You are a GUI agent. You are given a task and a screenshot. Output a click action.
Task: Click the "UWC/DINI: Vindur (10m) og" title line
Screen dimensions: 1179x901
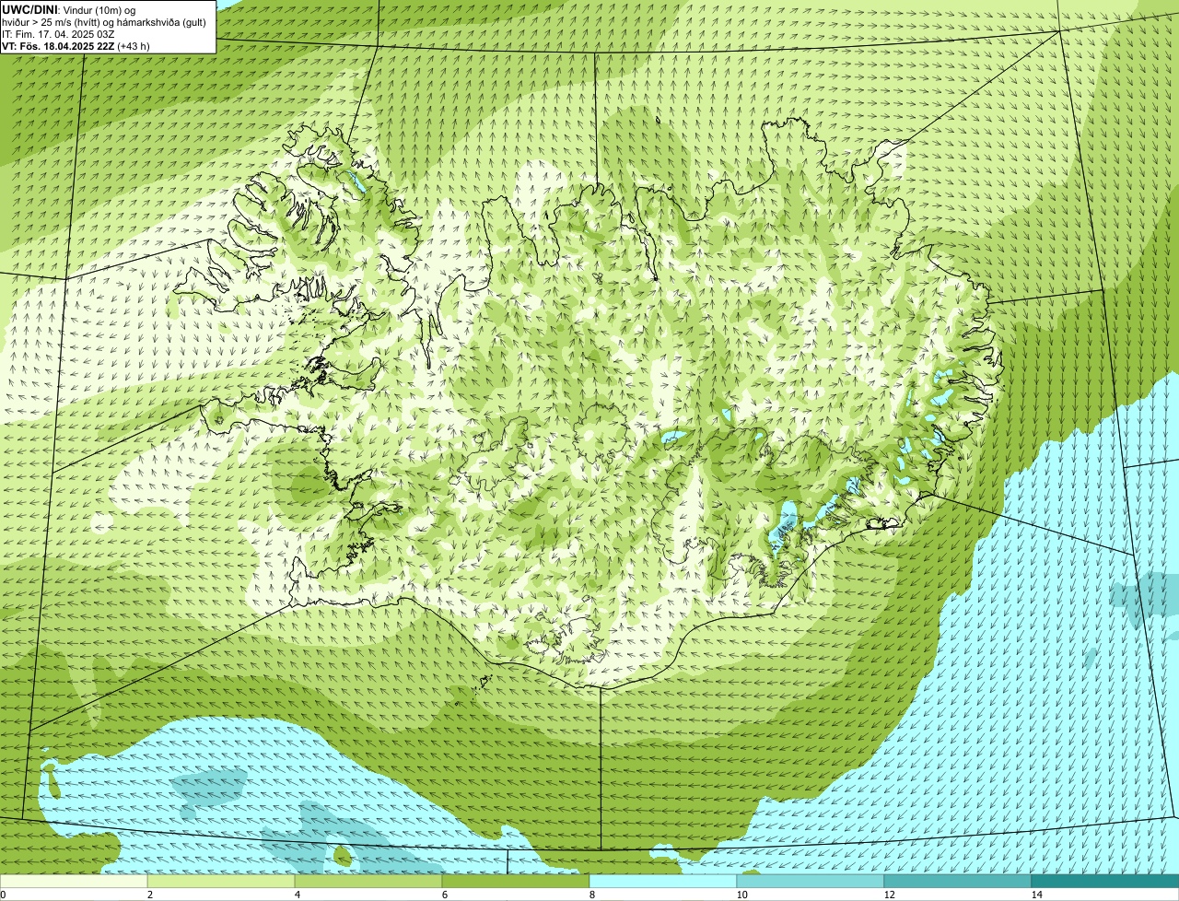69,9
